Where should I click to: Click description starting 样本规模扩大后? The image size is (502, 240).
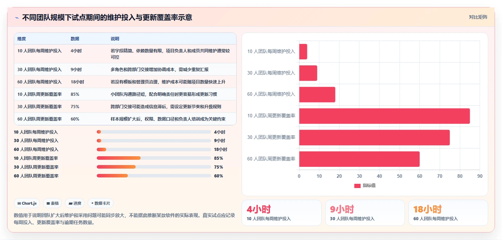click(x=168, y=119)
